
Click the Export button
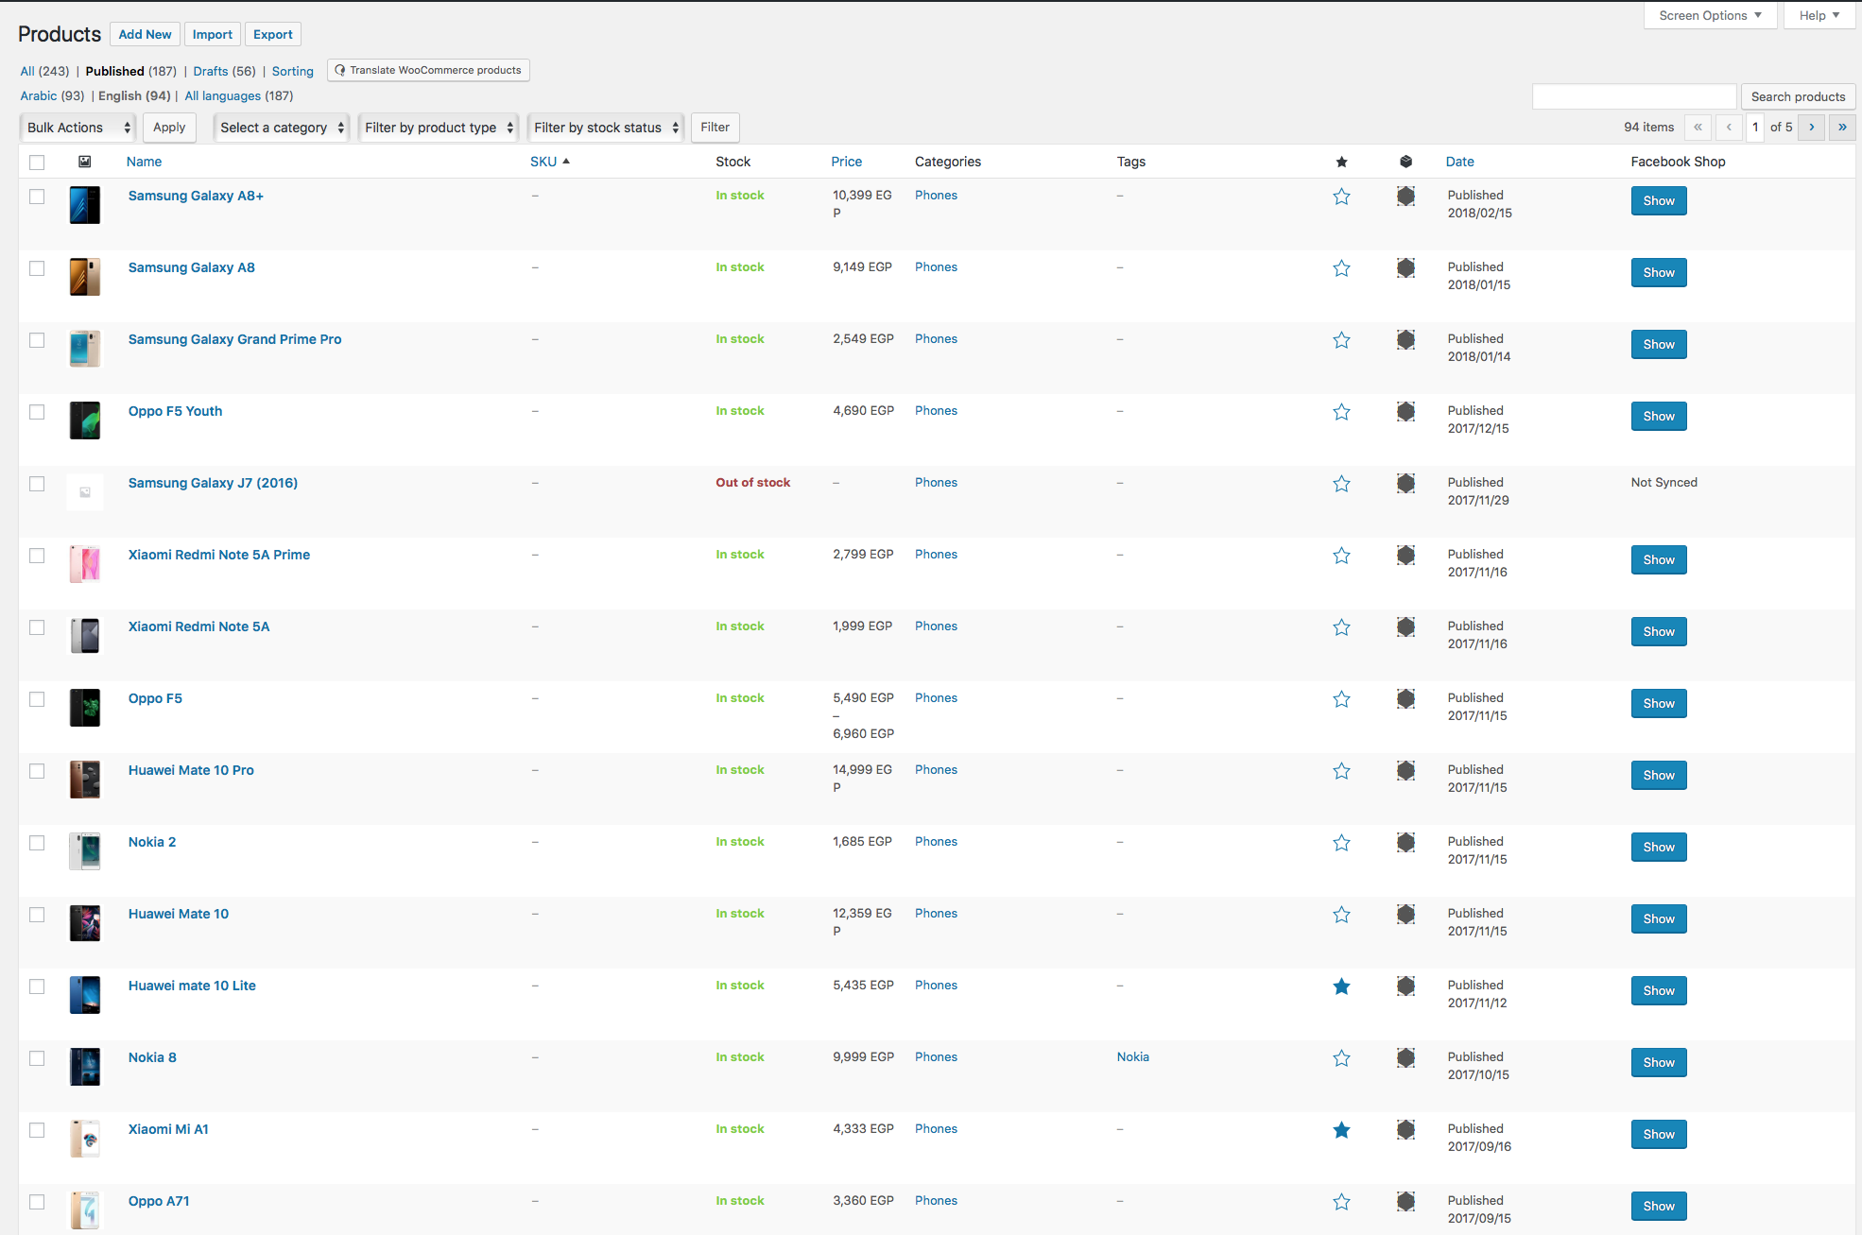click(273, 34)
